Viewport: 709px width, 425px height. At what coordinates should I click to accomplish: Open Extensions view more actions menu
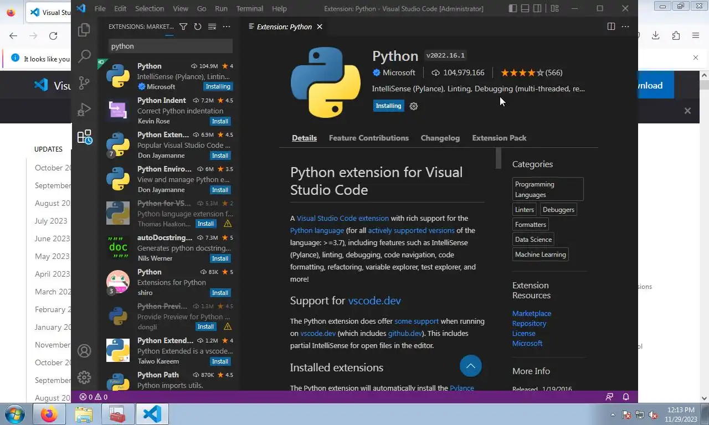point(227,27)
